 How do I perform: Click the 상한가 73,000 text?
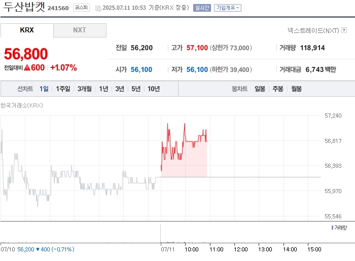pyautogui.click(x=231, y=48)
